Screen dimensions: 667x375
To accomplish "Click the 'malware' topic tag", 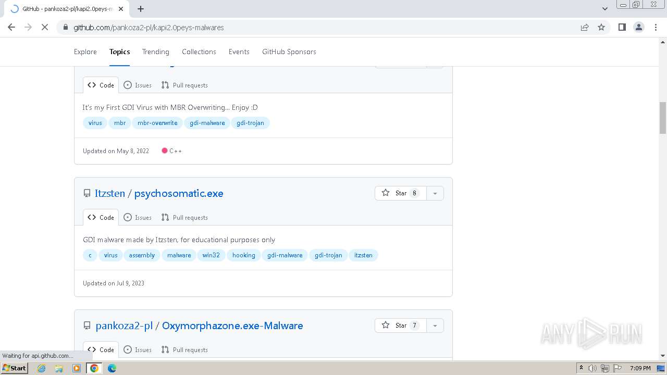I will coord(179,255).
